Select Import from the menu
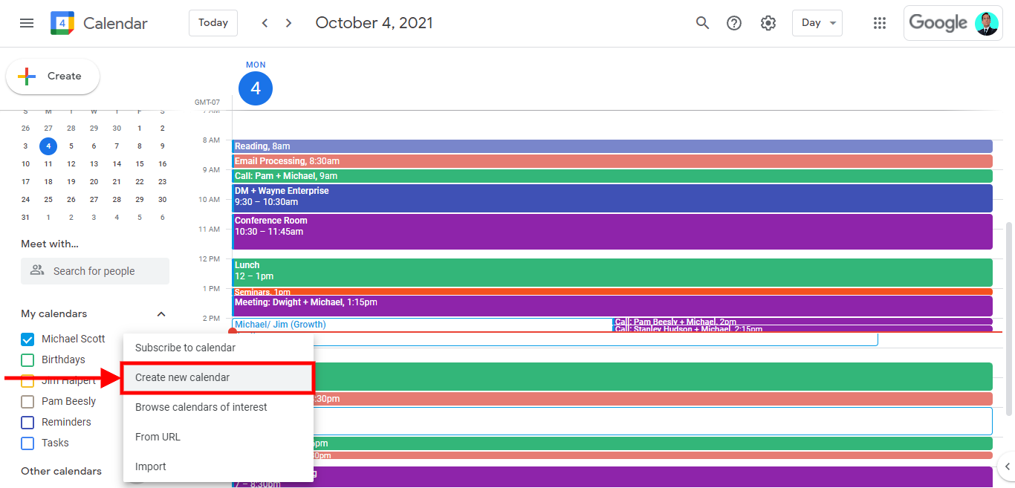The height and width of the screenshot is (488, 1015). pyautogui.click(x=218, y=466)
